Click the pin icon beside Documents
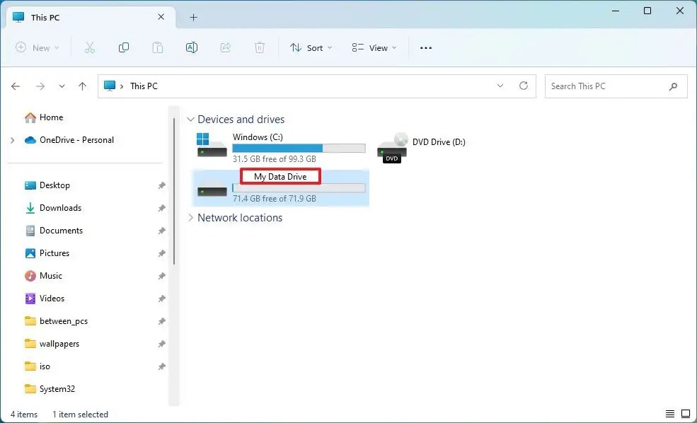Viewport: 697px width, 423px height. coord(162,231)
